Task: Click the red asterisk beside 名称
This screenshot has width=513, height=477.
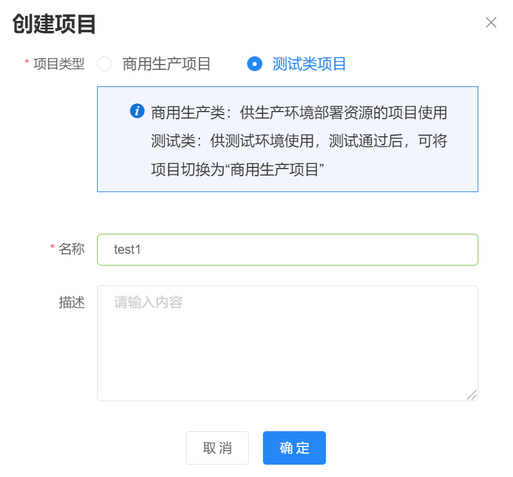Action: [x=52, y=248]
